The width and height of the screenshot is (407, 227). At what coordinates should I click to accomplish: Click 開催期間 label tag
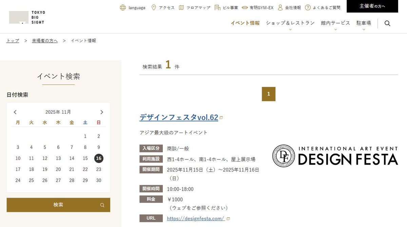[x=151, y=169]
